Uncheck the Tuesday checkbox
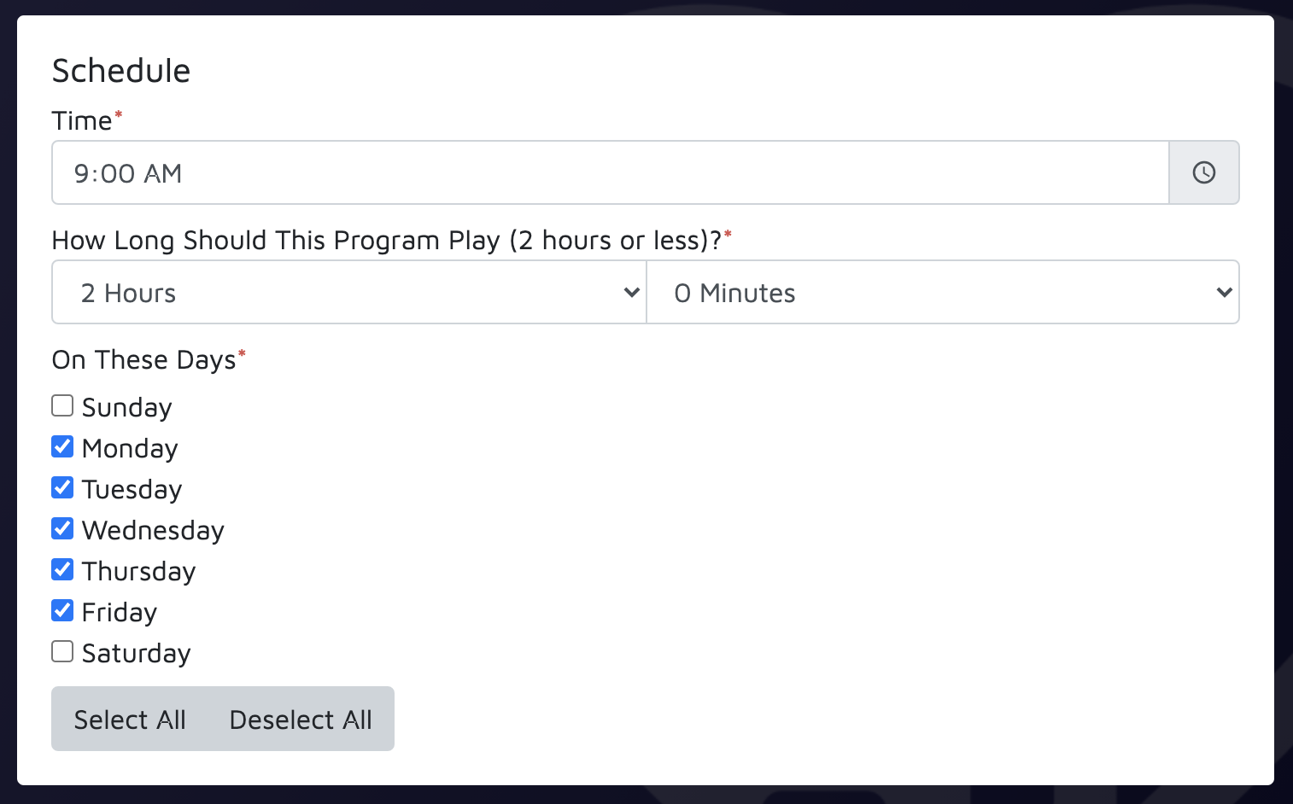This screenshot has width=1293, height=804. 62,487
